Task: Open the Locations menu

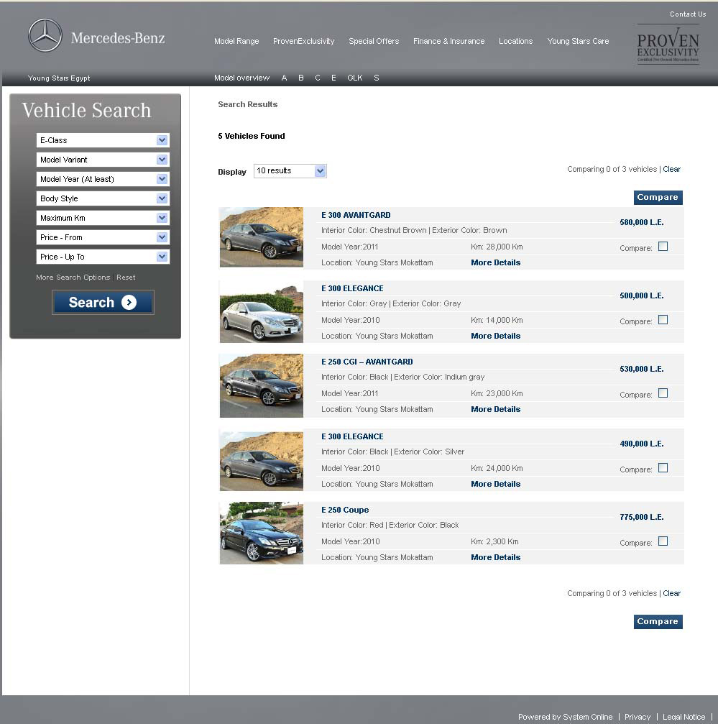Action: point(516,41)
